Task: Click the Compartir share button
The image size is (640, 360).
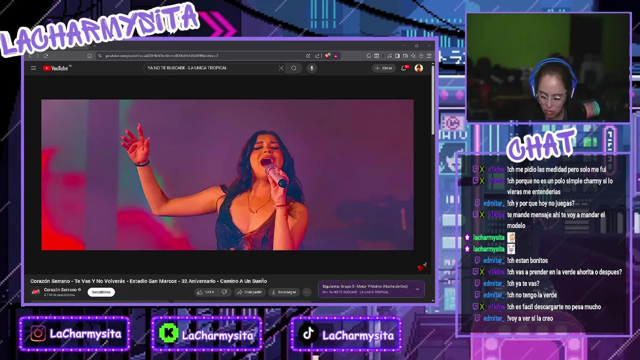Action: pos(249,292)
